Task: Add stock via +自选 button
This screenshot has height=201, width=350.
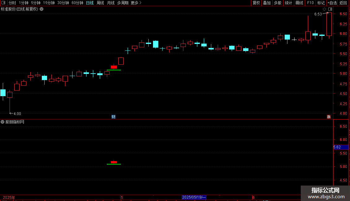Action: (332, 3)
